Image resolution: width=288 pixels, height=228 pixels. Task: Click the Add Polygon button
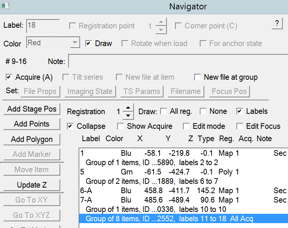[x=32, y=139]
